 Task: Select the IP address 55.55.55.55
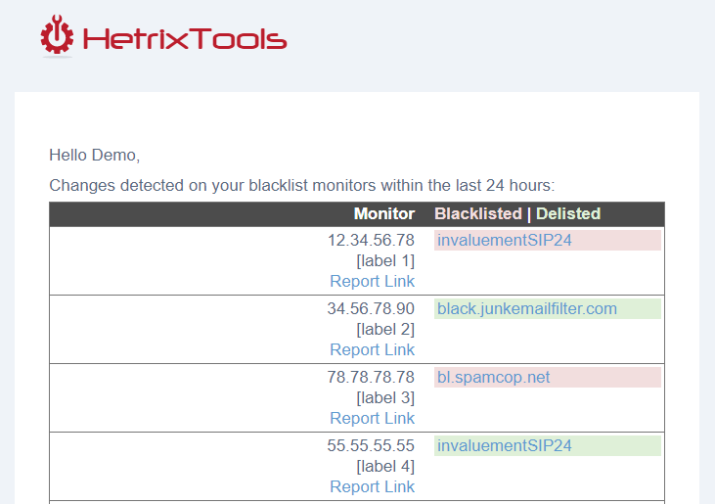(x=371, y=445)
